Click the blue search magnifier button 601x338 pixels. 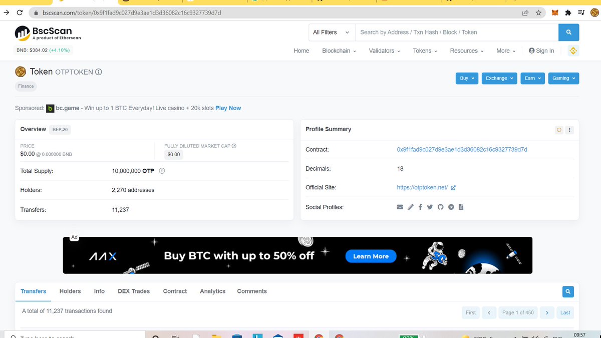(x=568, y=32)
